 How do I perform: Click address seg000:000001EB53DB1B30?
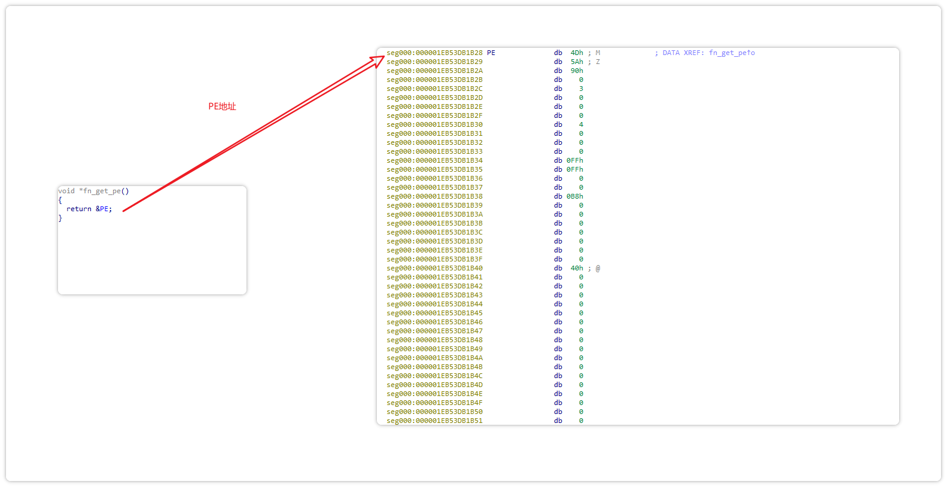pos(434,124)
